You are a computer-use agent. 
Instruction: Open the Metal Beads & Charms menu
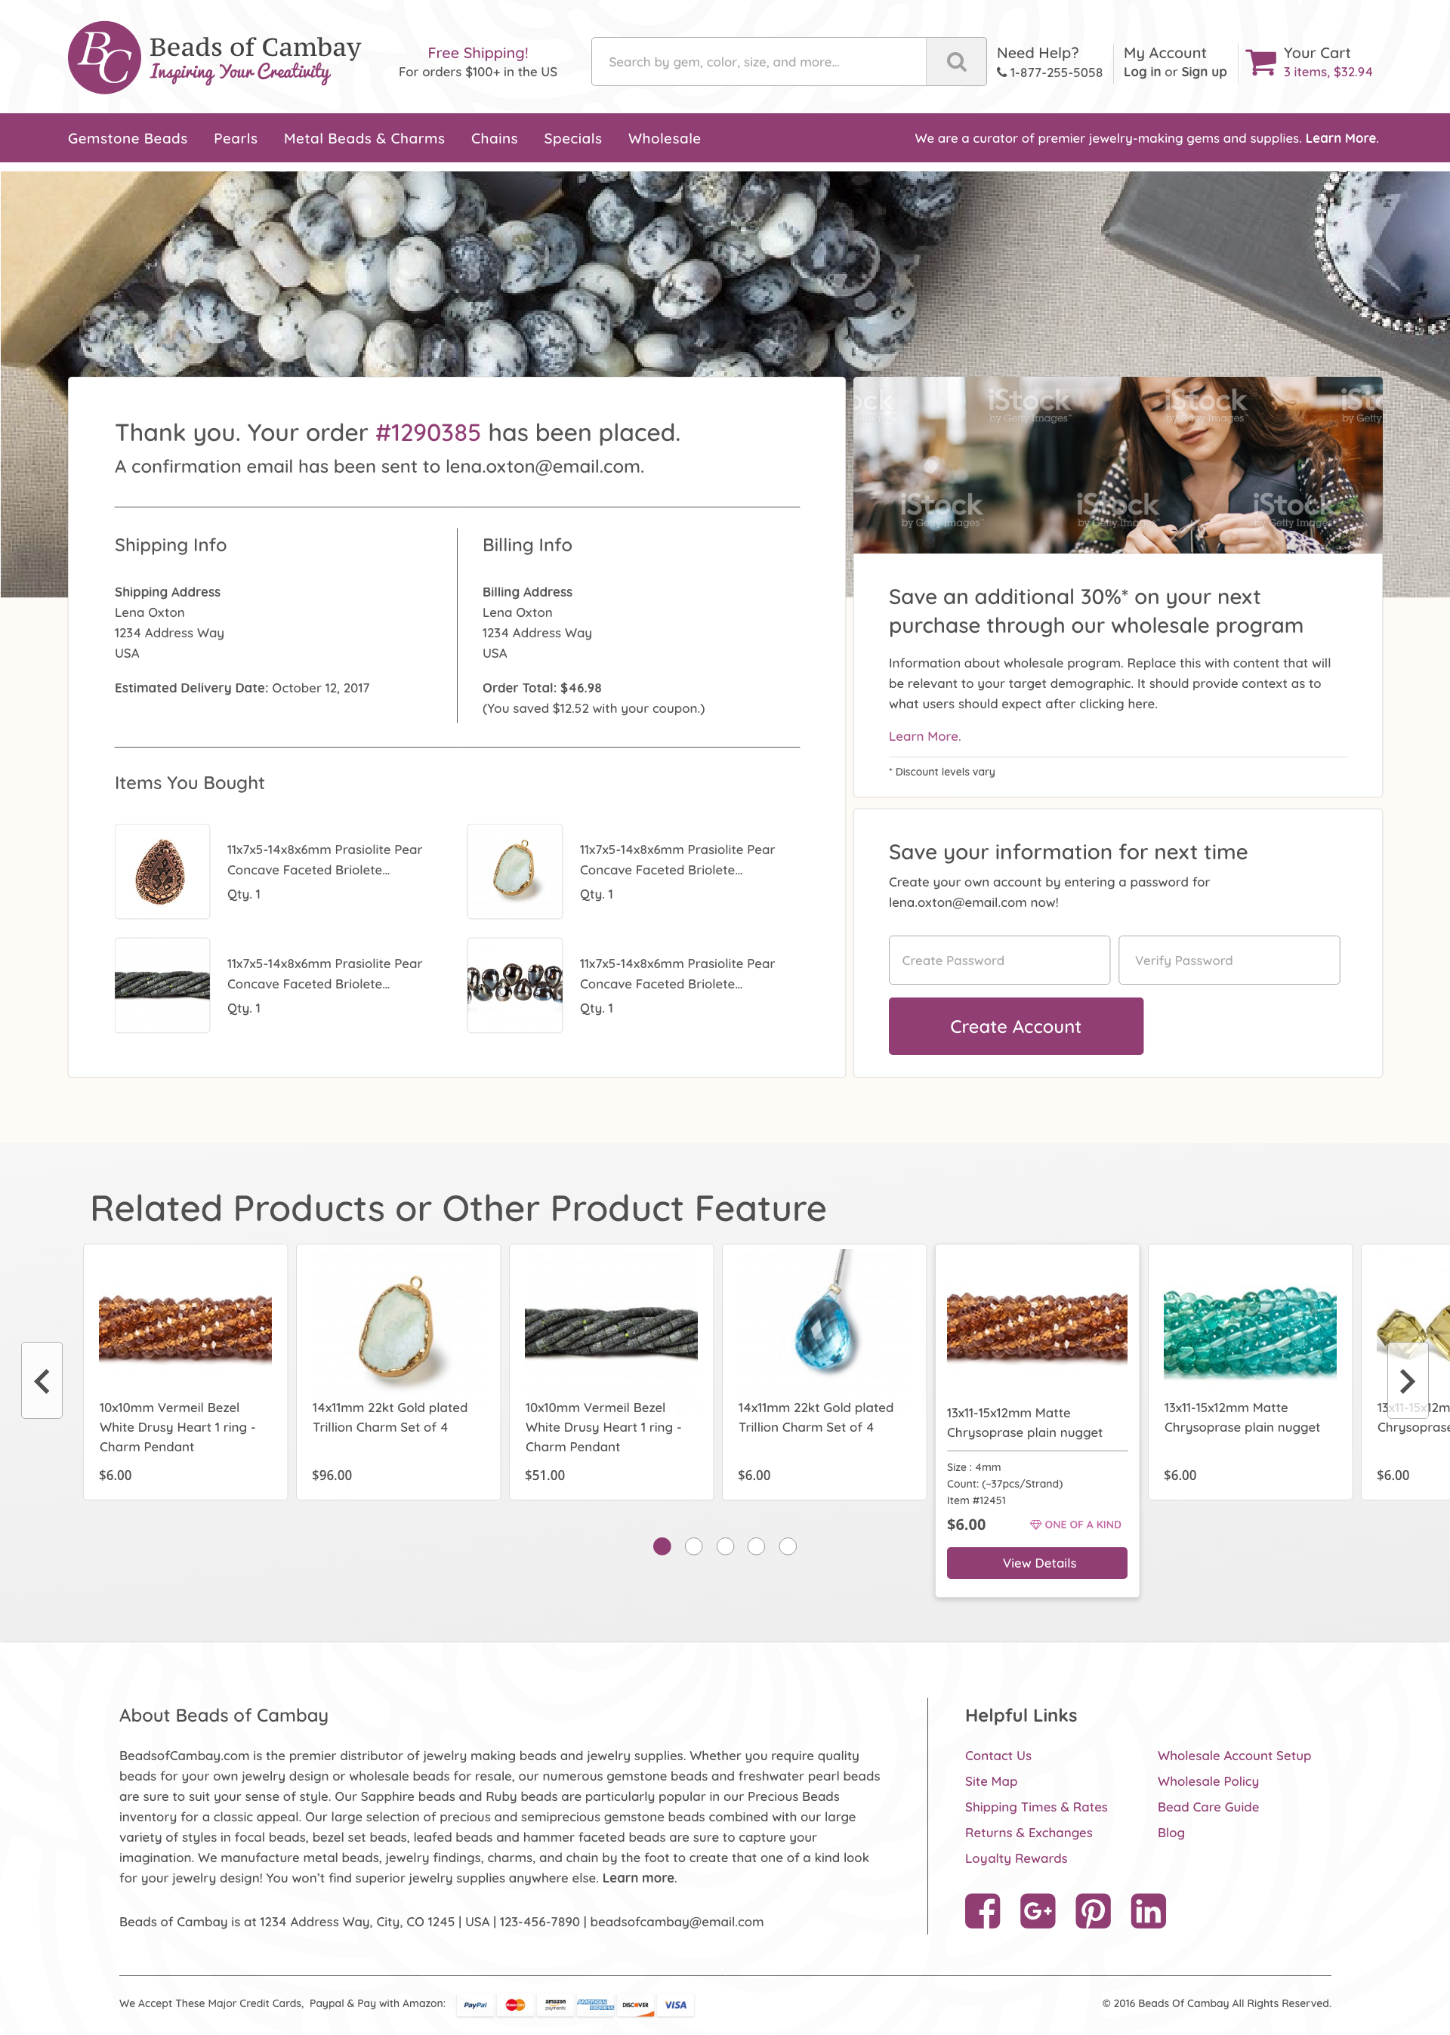point(364,138)
